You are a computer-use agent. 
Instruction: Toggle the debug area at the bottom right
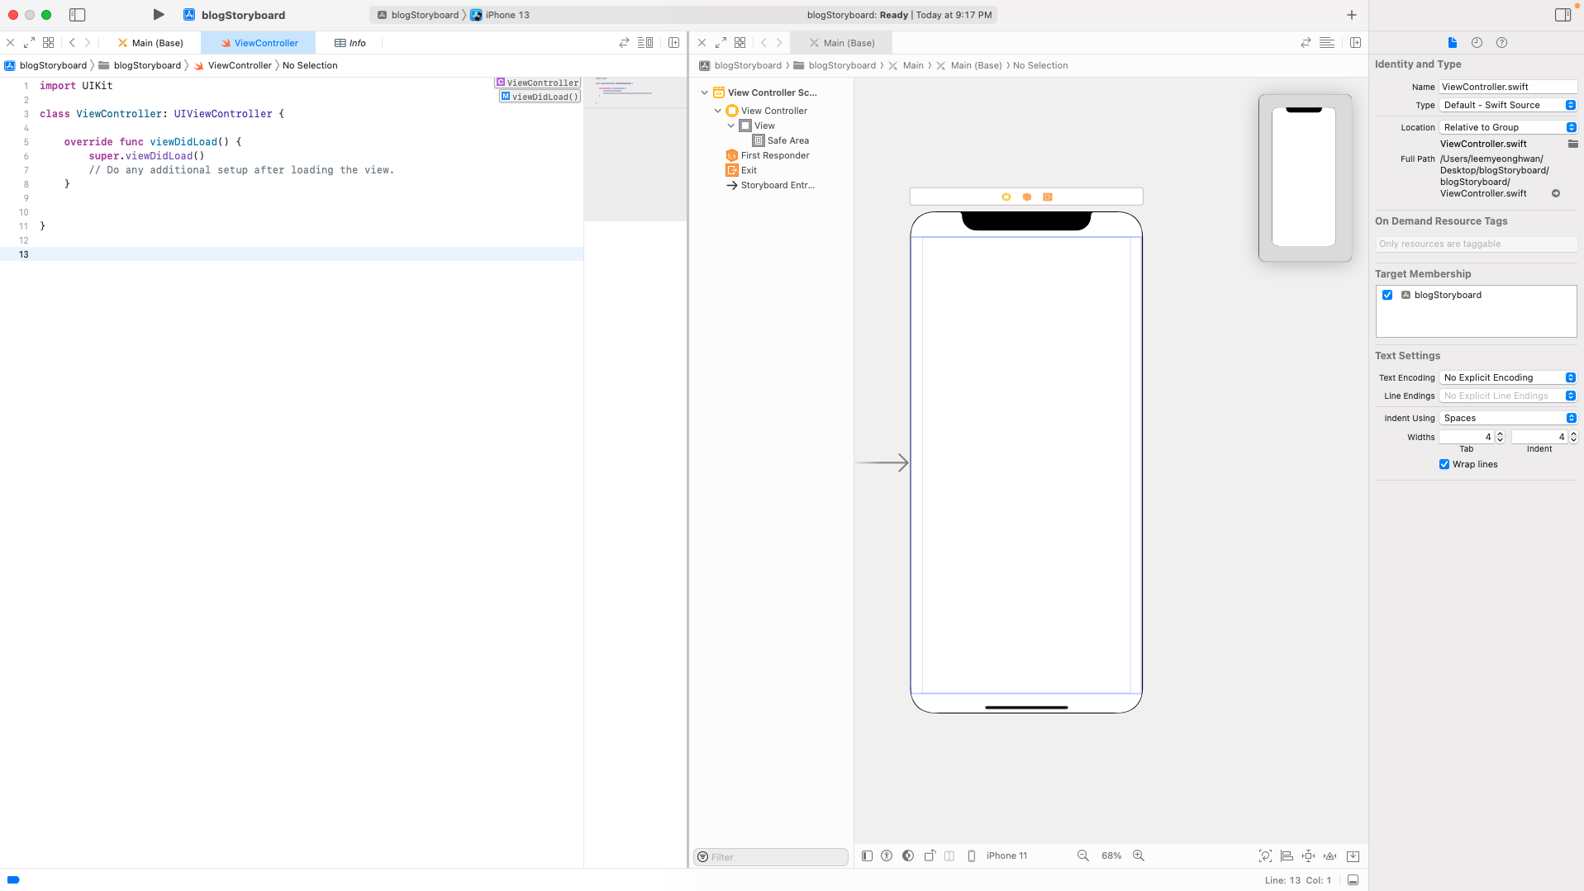pos(1353,880)
